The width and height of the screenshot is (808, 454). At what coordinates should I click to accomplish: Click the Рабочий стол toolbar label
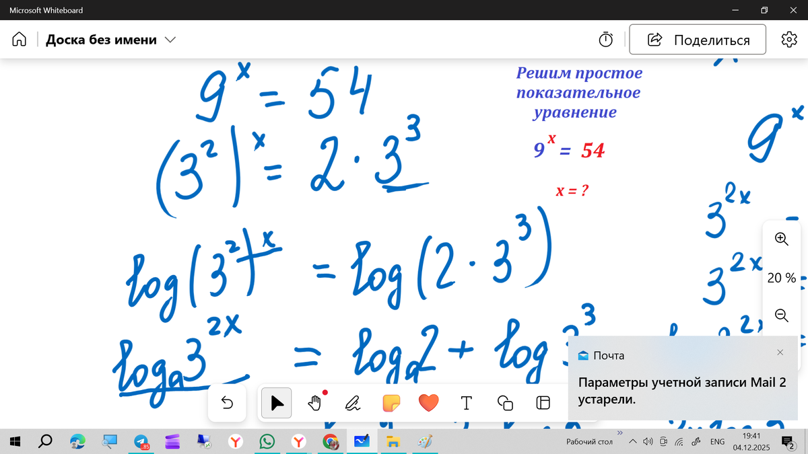[589, 442]
